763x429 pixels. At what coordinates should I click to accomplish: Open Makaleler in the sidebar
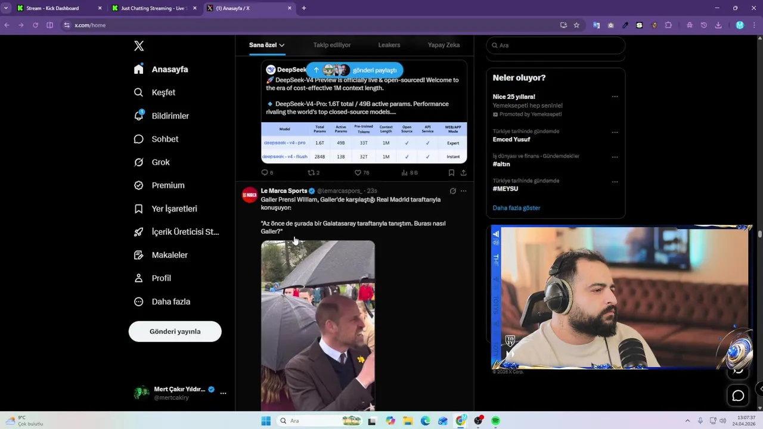click(x=161, y=255)
